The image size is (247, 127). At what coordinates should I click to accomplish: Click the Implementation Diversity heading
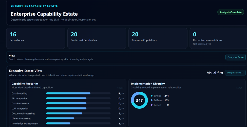148,84
